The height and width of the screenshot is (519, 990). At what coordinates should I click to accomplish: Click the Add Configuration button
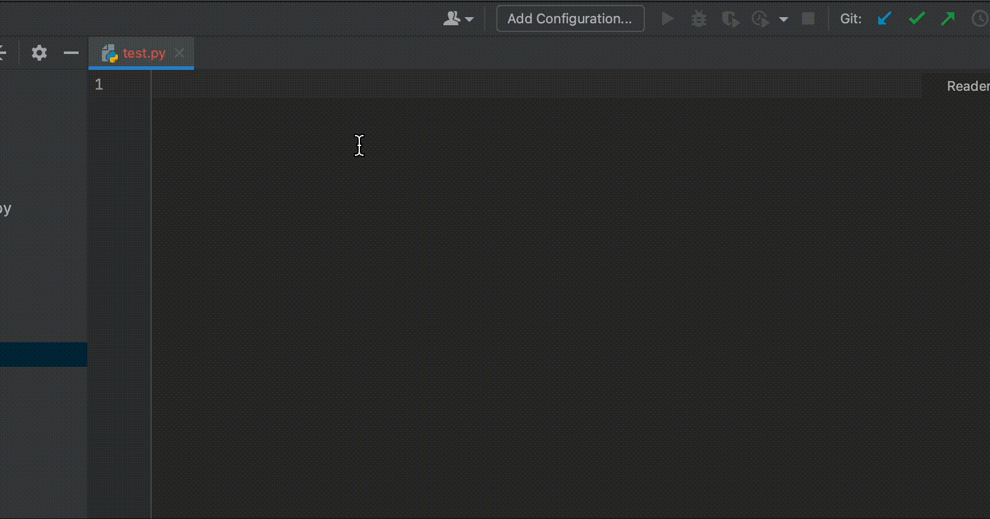click(x=570, y=18)
